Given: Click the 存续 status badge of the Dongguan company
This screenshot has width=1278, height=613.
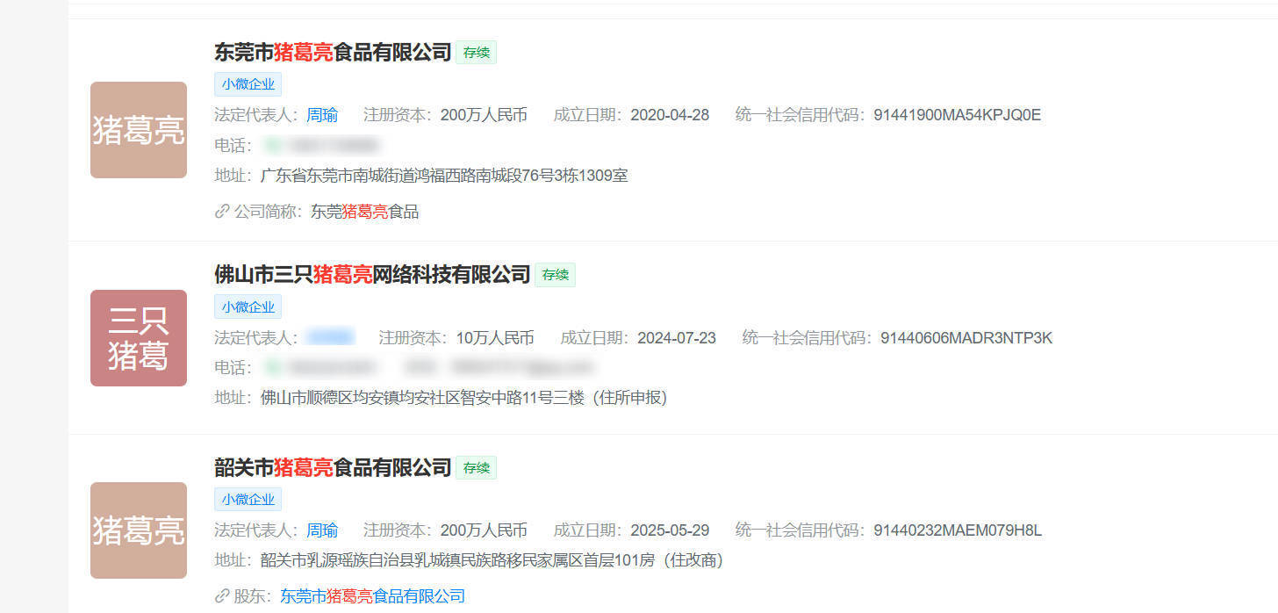Looking at the screenshot, I should (476, 53).
